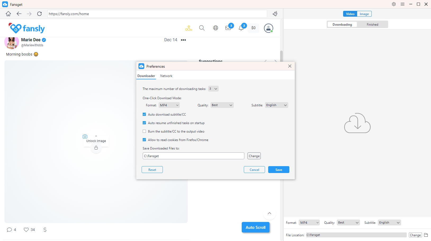
Task: Open Format dropdown in Preferences
Action: [x=169, y=105]
